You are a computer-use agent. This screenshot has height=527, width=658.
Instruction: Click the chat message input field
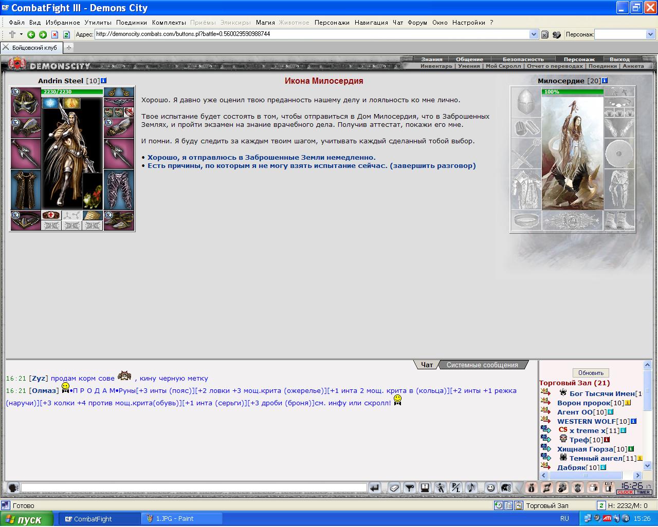coord(194,488)
